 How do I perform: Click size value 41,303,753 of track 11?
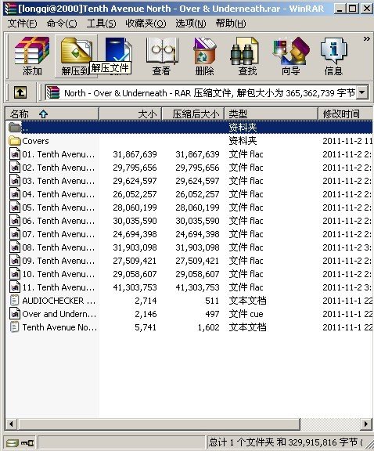coord(135,287)
